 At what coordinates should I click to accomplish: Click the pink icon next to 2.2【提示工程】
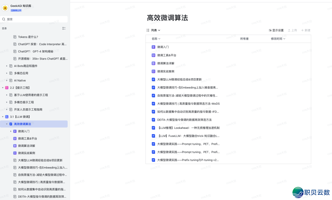7,88
